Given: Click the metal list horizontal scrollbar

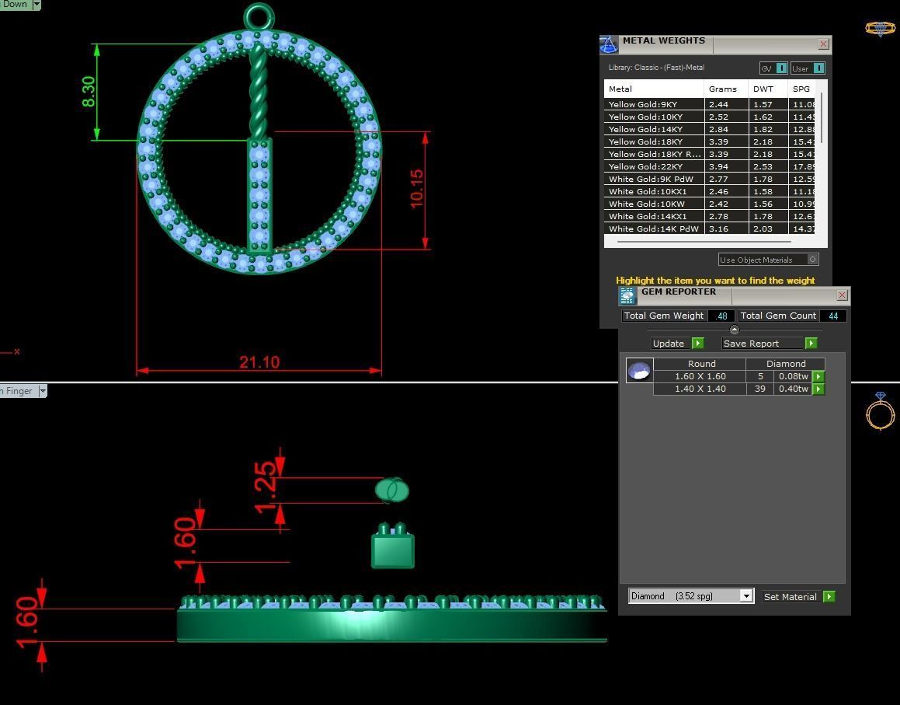Looking at the screenshot, I should click(704, 242).
